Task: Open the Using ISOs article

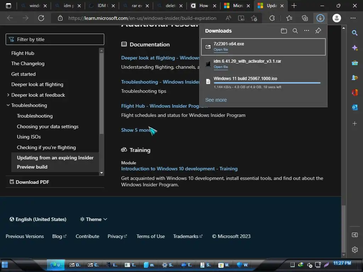Action: 29,137
